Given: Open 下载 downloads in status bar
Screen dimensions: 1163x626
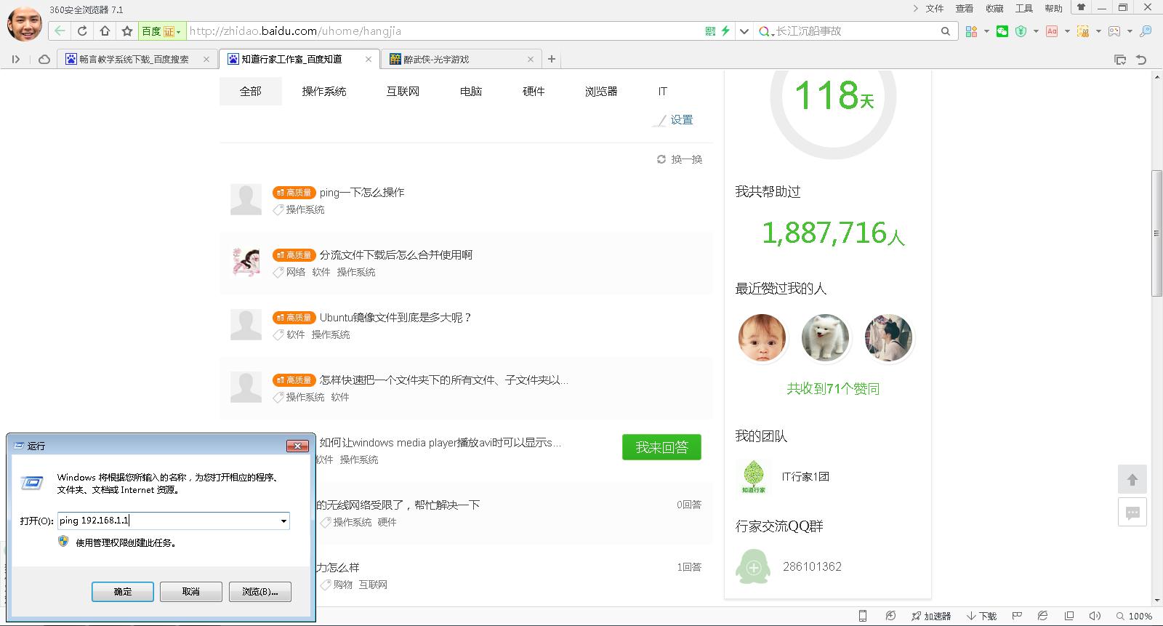Looking at the screenshot, I should pyautogui.click(x=981, y=616).
